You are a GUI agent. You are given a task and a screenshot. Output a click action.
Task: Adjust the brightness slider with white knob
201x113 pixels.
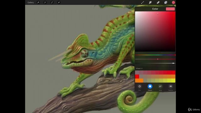point(155,63)
